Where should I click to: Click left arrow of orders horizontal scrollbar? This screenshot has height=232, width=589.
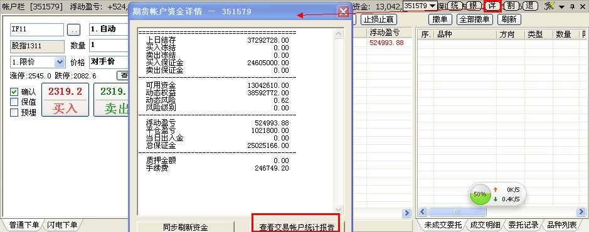(x=423, y=212)
